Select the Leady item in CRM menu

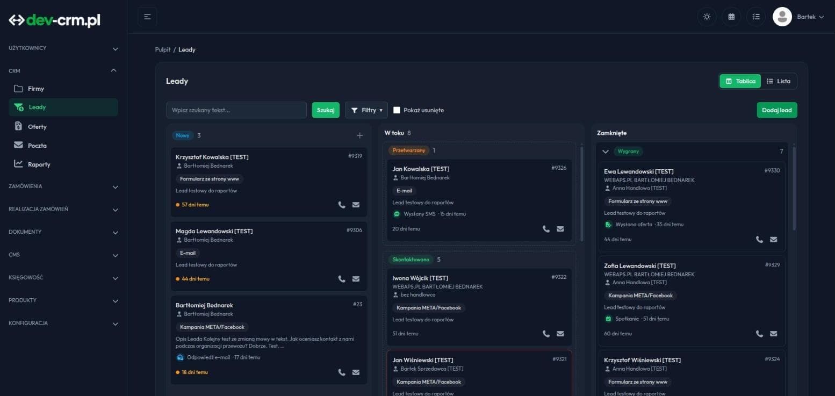[63, 107]
